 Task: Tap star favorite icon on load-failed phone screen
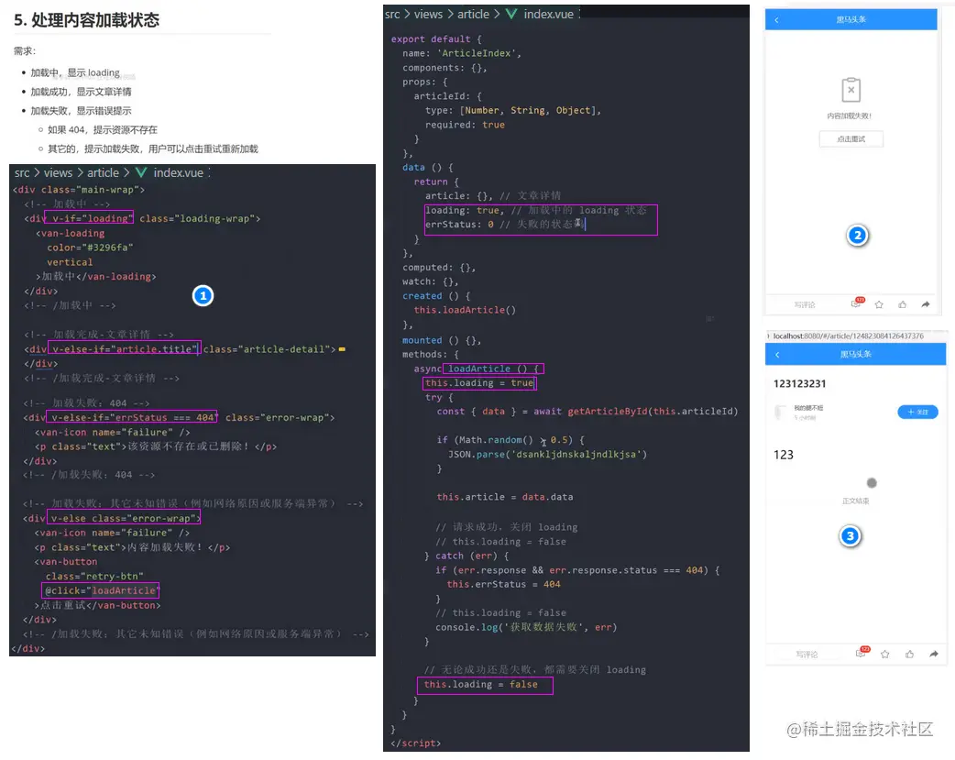879,304
